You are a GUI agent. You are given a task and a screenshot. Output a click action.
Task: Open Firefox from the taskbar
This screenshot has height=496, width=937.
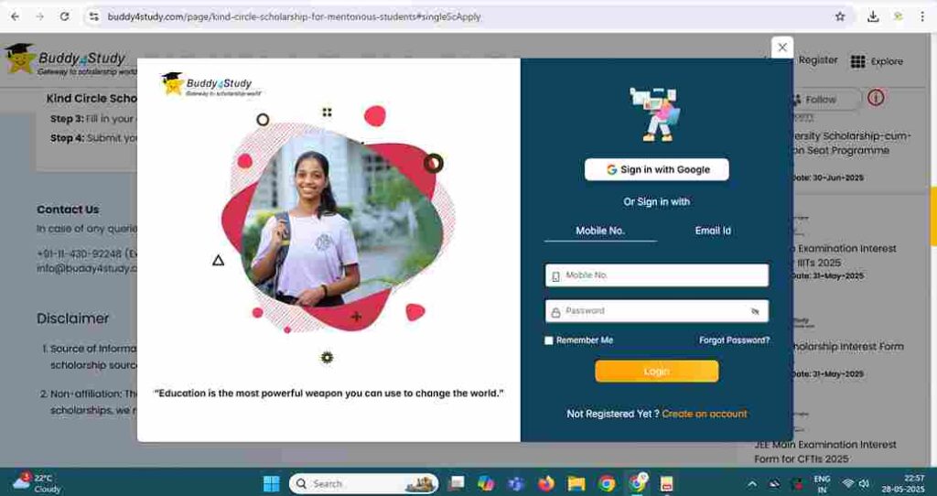coord(546,483)
